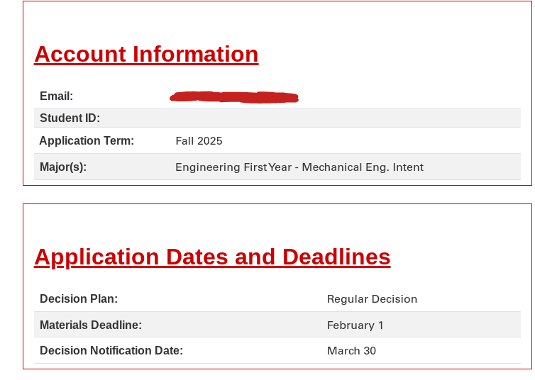Click the 'Application Term:' label
Screen dimensions: 535x380
[87, 141]
